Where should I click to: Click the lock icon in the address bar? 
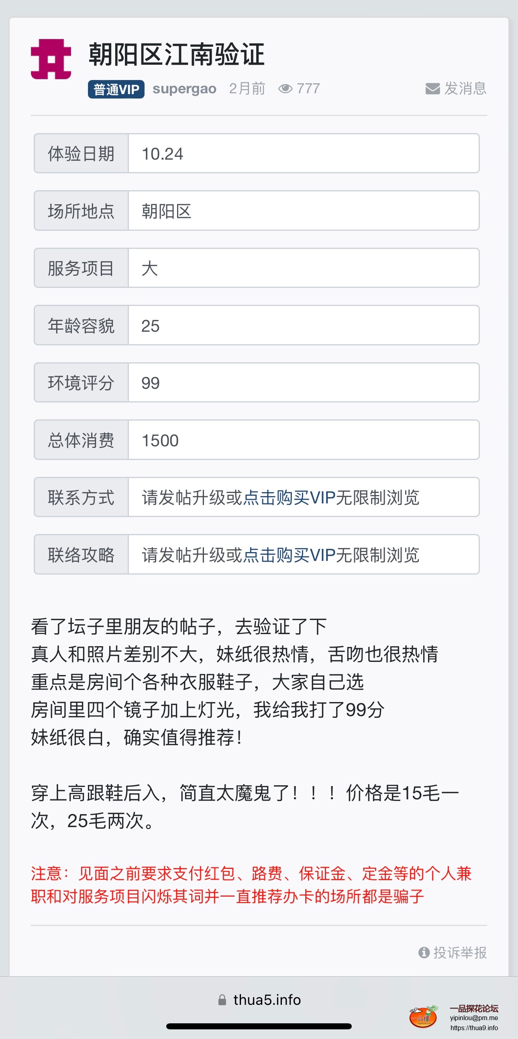[x=222, y=1000]
